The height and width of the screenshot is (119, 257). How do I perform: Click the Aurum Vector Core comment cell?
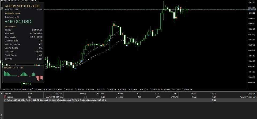click(x=248, y=97)
